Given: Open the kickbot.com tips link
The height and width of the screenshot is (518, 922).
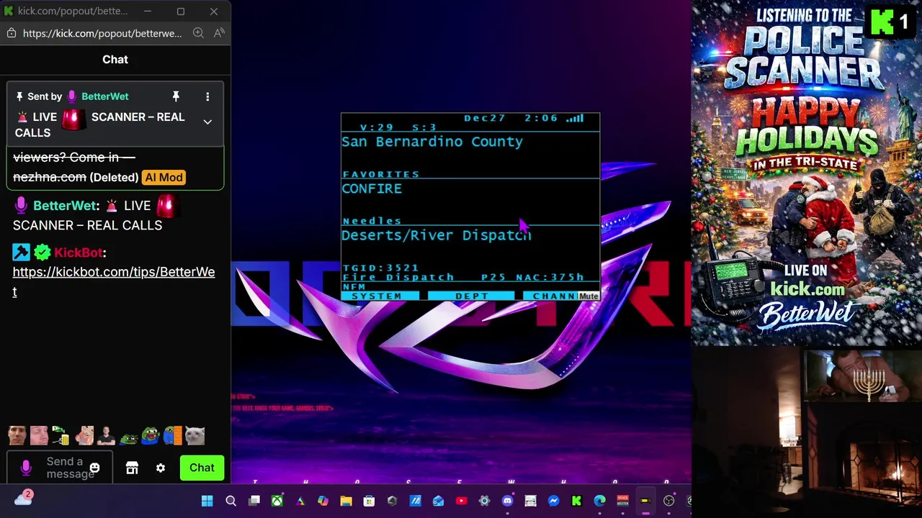Looking at the screenshot, I should 114,281.
